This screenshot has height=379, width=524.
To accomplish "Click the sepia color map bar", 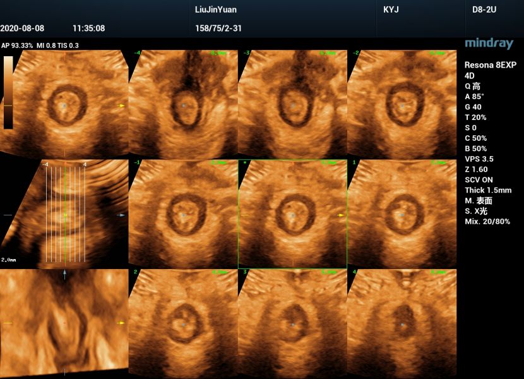I will pos(8,92).
